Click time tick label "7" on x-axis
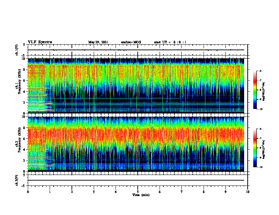This screenshot has width=279, height=215. 182,192
